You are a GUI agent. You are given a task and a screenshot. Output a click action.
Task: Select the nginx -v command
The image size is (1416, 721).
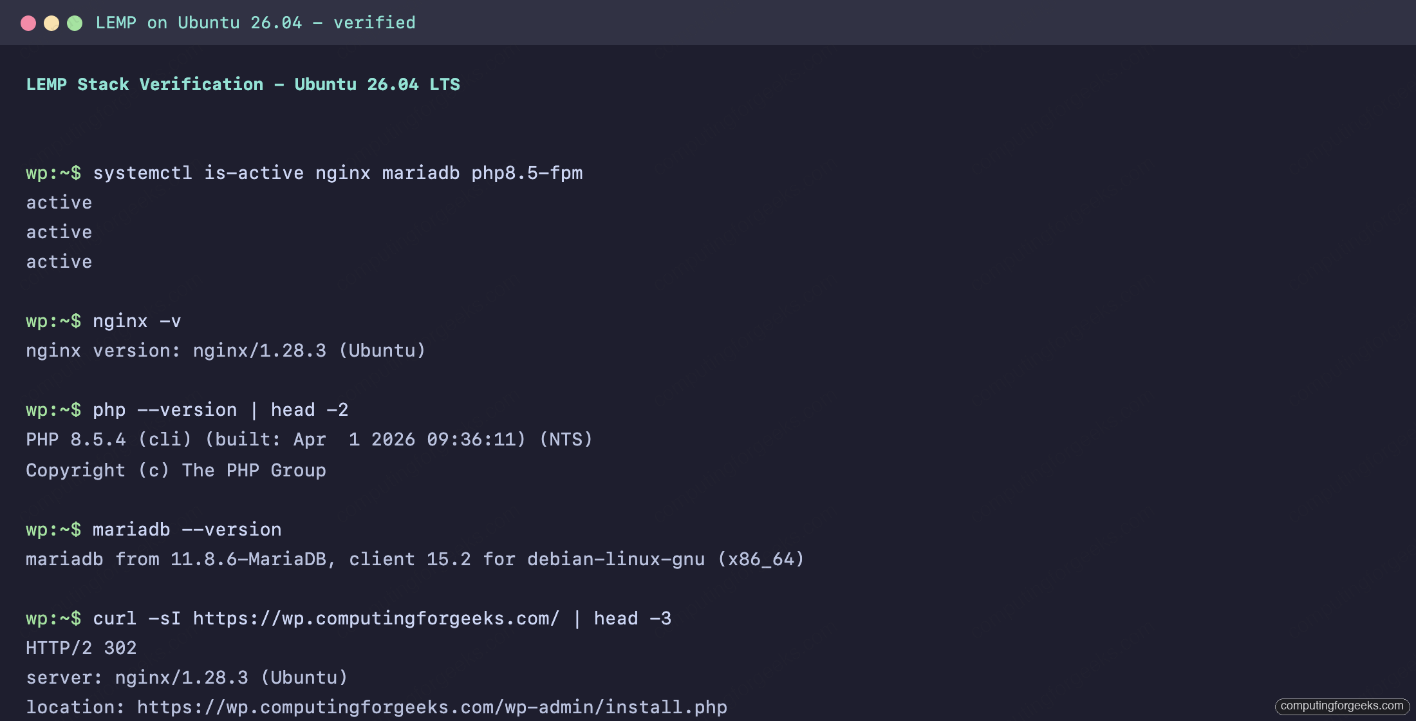(x=136, y=321)
